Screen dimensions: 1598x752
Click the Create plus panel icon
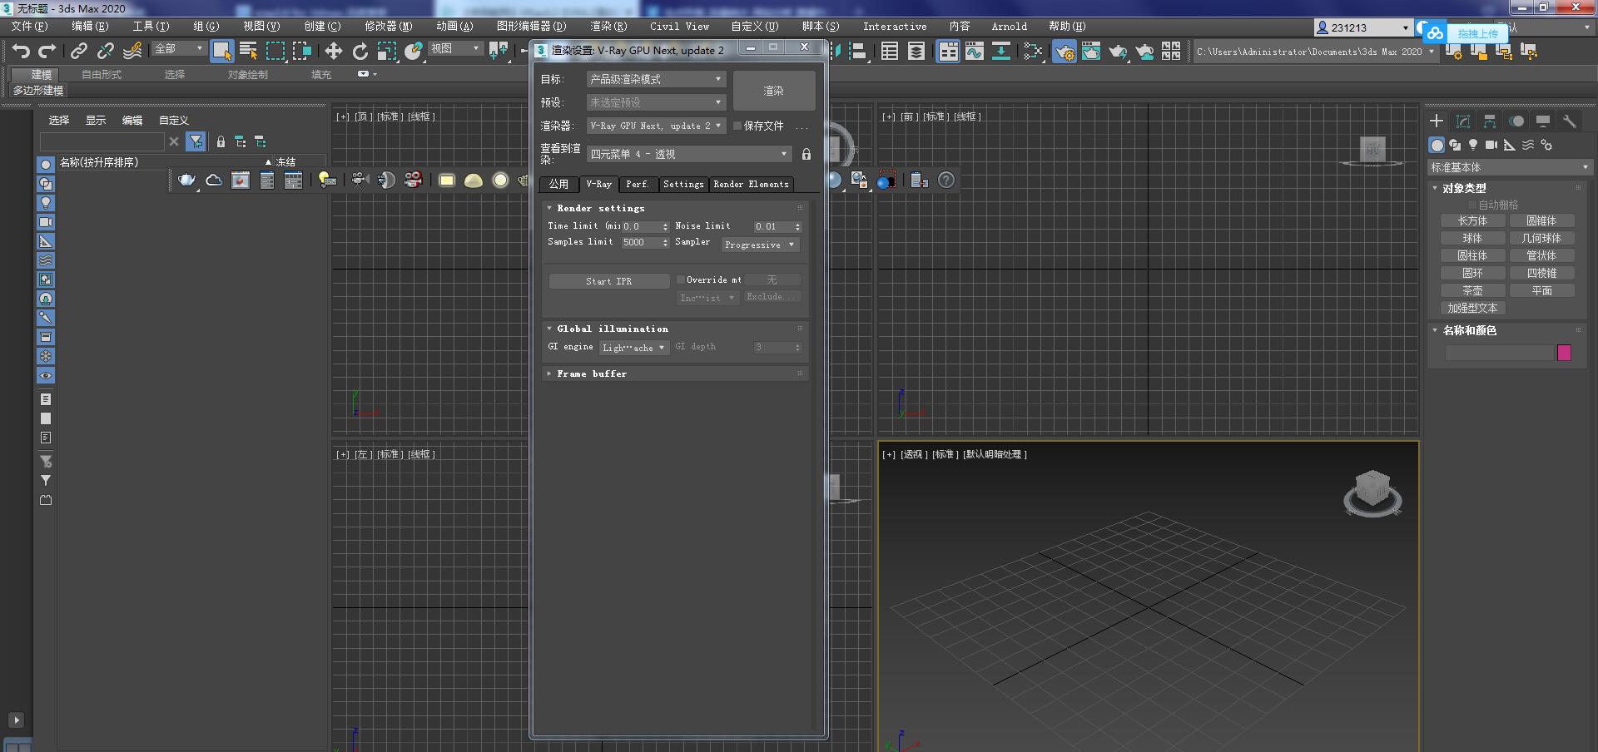click(1437, 121)
